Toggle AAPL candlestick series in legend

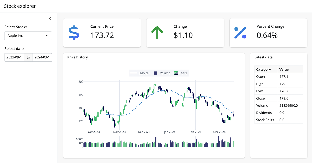pyautogui.click(x=181, y=73)
